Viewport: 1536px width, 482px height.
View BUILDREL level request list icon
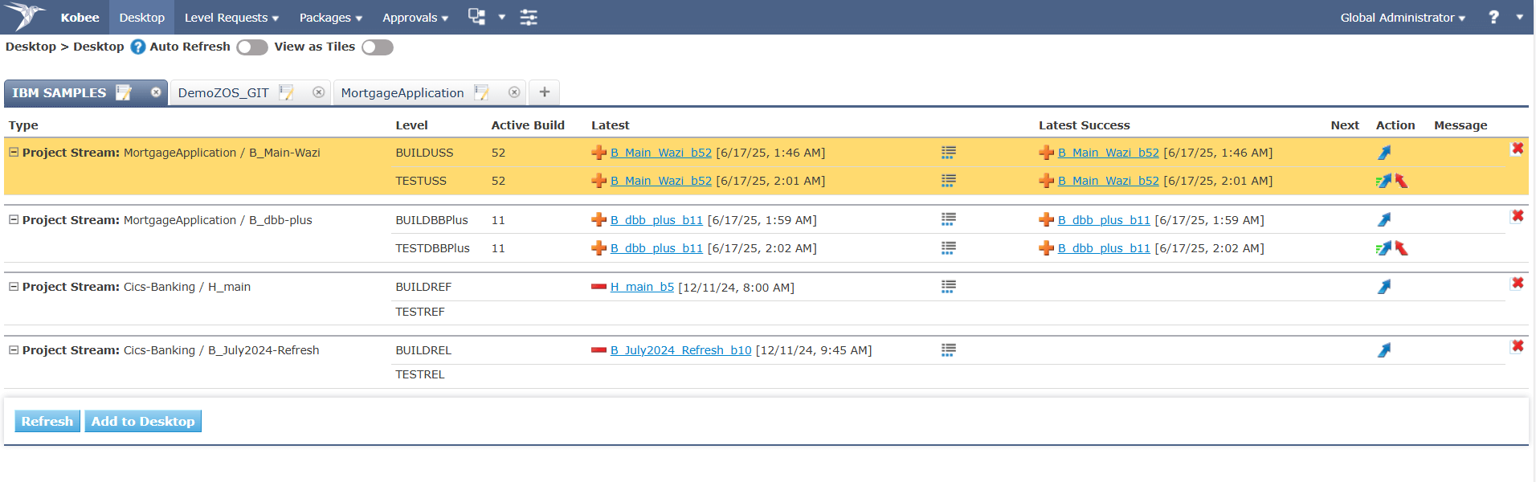coord(949,350)
